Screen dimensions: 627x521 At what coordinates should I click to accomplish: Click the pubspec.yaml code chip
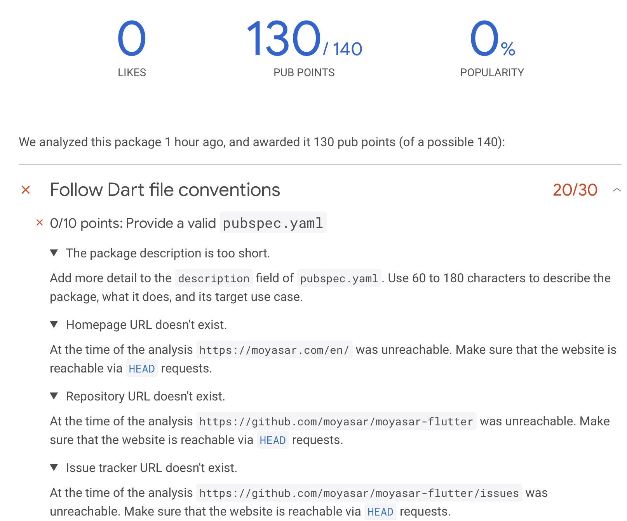click(x=273, y=223)
